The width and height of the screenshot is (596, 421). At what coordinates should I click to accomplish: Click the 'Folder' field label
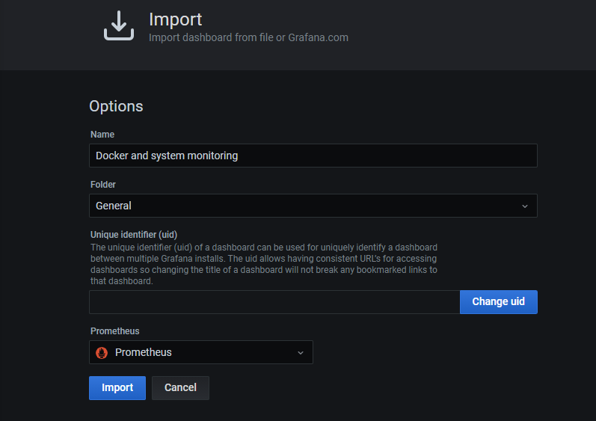[103, 185]
